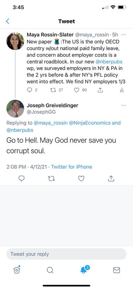133x289 pixels.
Task: View Joseph Greiveldinger's profile picture
Action: pos(15,109)
